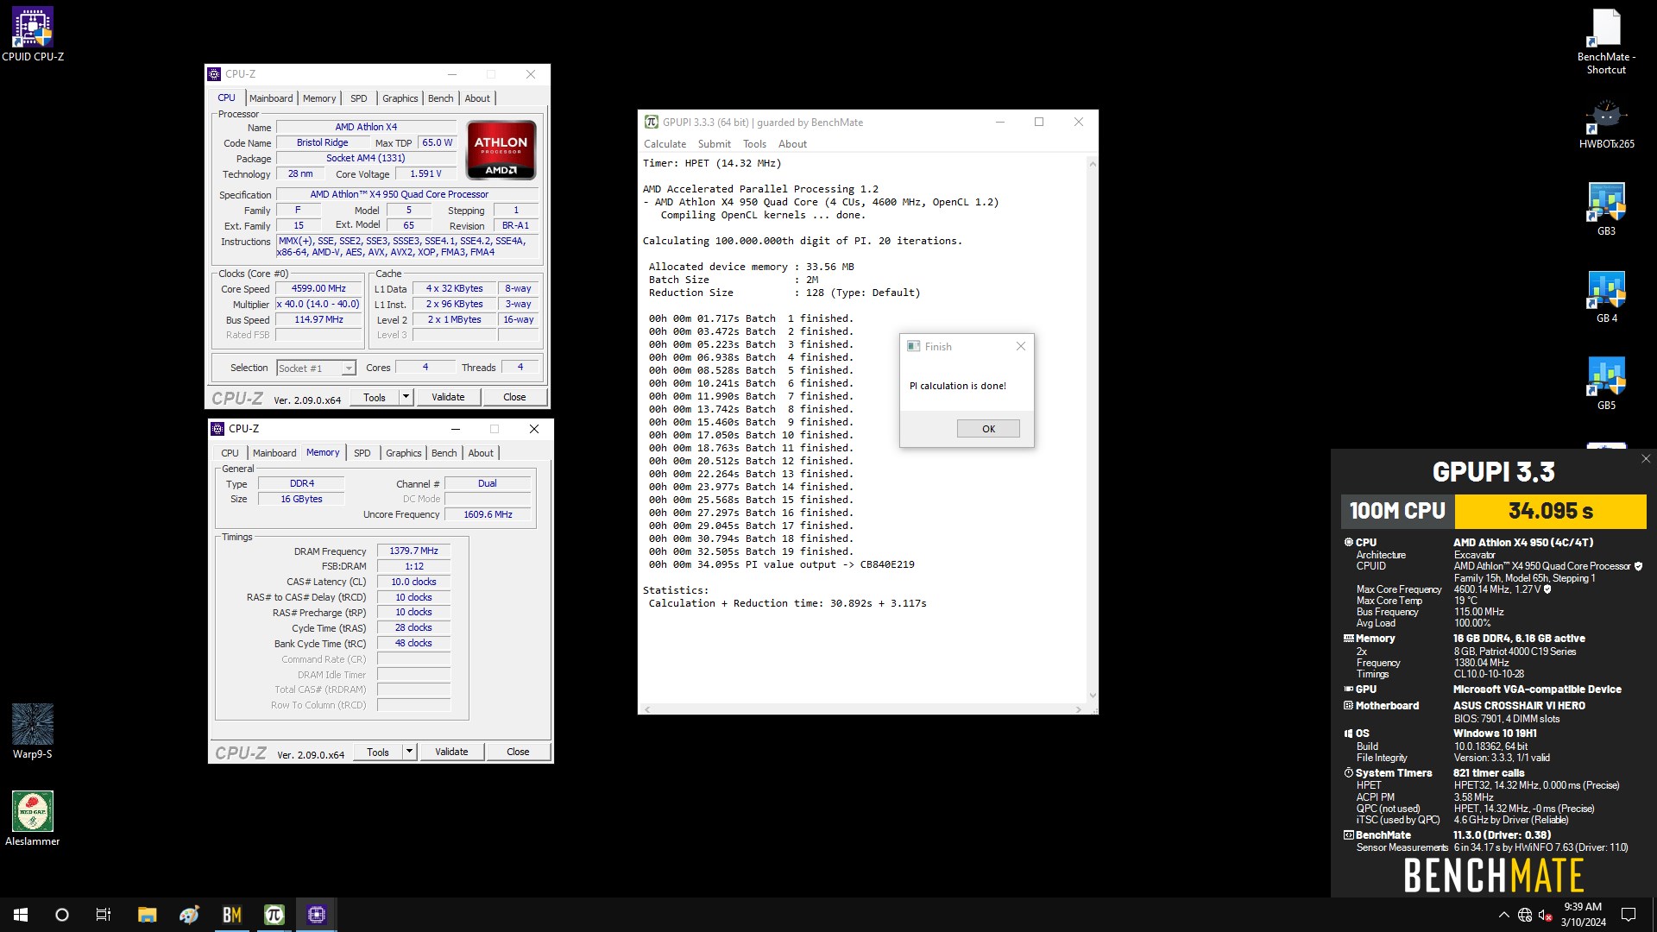
Task: Click the GPUPI taskbar icon
Action: click(x=274, y=915)
